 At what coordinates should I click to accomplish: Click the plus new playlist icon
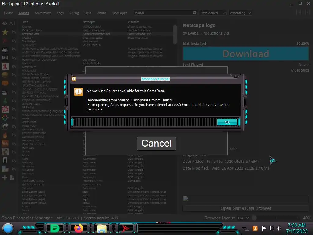5,178
